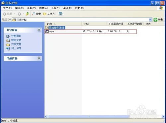The width and height of the screenshot is (166, 123).
Task: Collapse the Other Places (其它位置) panel
Action: click(x=39, y=30)
